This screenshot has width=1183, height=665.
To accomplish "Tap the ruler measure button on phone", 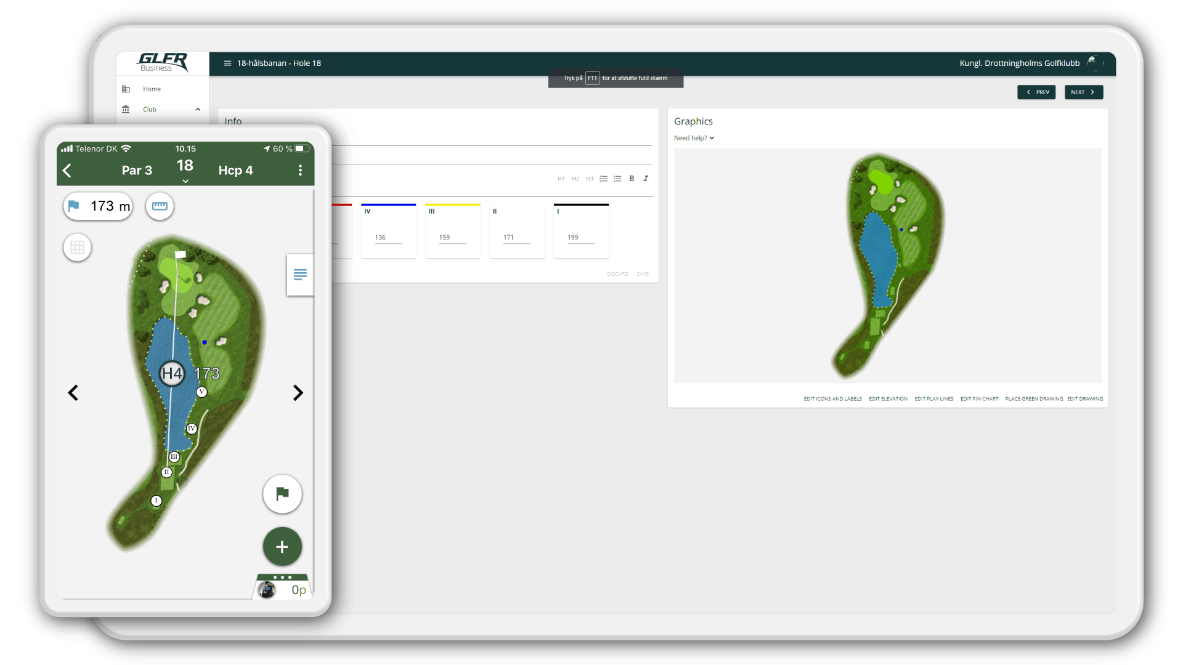I will click(x=160, y=206).
